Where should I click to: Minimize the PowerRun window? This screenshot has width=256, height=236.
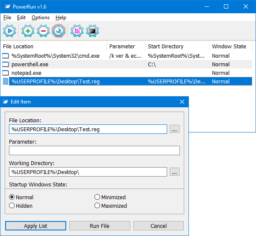[207, 6]
